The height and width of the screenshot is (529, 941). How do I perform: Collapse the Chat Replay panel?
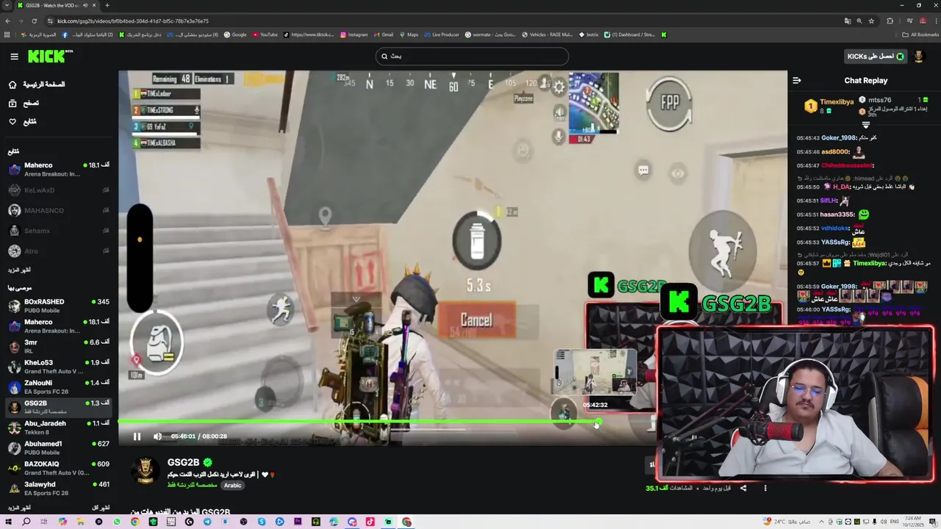pyautogui.click(x=797, y=81)
